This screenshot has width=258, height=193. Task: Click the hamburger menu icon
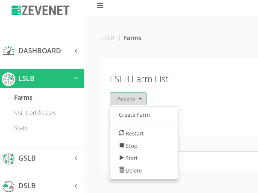[x=100, y=6]
